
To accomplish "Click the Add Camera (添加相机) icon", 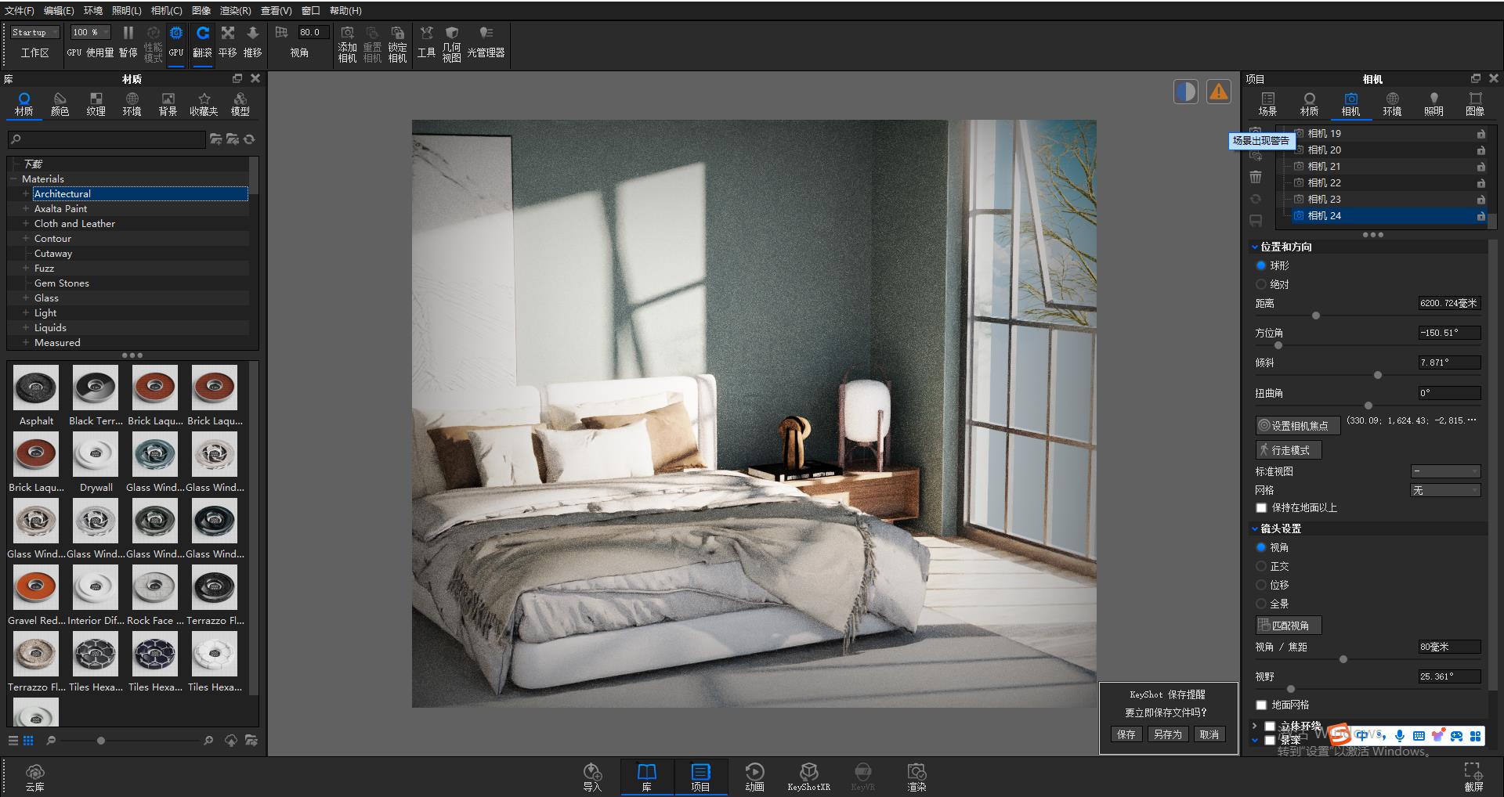I will (347, 34).
